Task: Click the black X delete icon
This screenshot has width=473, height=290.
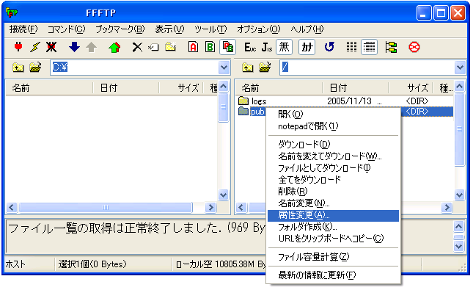Action: point(137,47)
